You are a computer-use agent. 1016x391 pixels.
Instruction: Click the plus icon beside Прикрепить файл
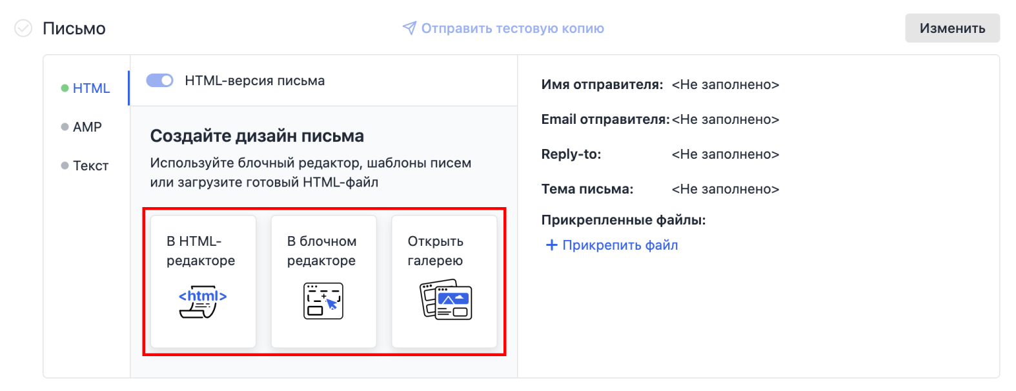[552, 245]
